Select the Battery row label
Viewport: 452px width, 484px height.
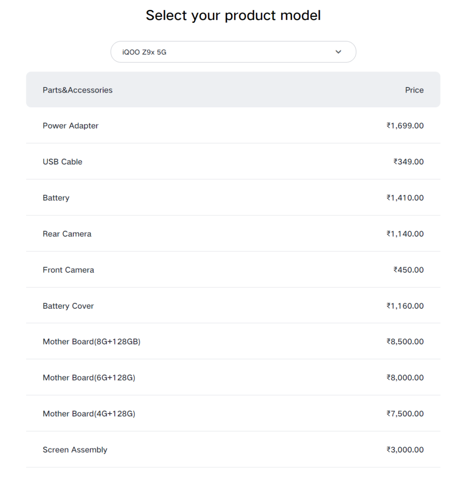pyautogui.click(x=56, y=198)
